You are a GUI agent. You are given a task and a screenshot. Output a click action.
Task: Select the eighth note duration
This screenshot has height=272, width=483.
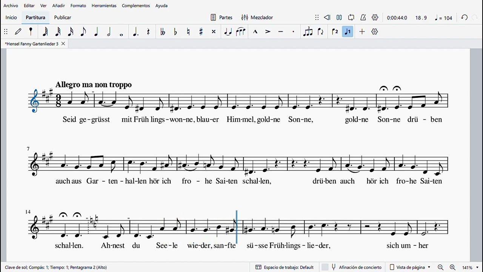tap(83, 32)
